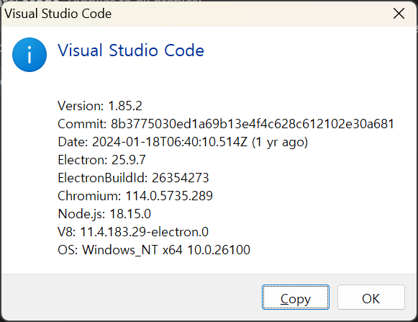Click the 'Version: 1.85.2' line
The image size is (418, 322).
pos(100,106)
